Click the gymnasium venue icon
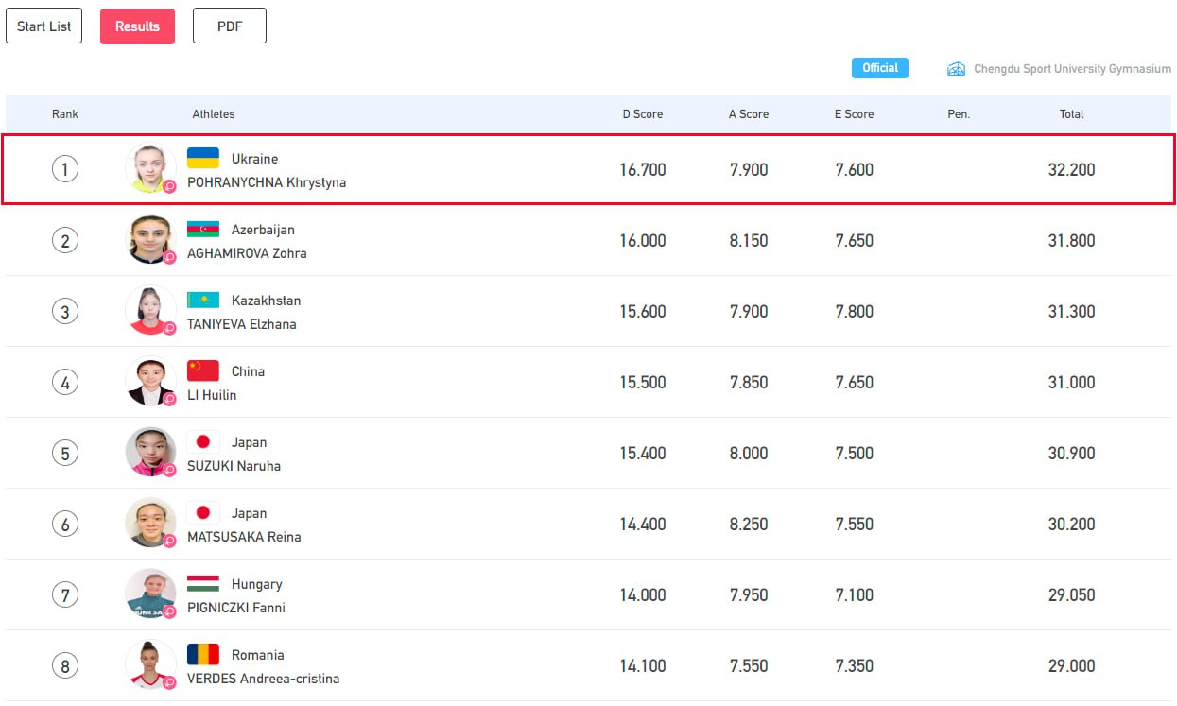The height and width of the screenshot is (706, 1177). 957,69
